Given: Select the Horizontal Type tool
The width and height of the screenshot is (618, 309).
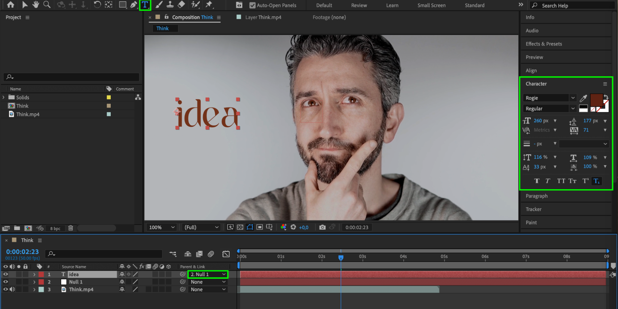Looking at the screenshot, I should [x=145, y=5].
